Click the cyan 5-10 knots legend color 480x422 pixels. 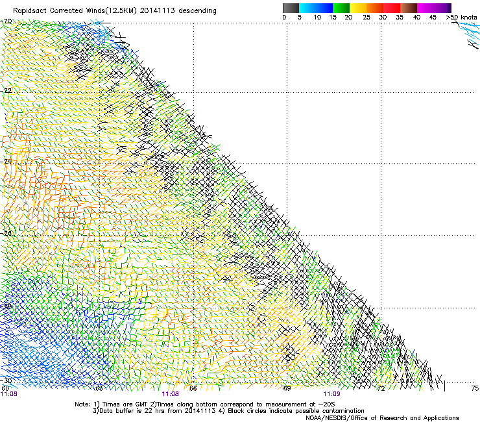[307, 8]
